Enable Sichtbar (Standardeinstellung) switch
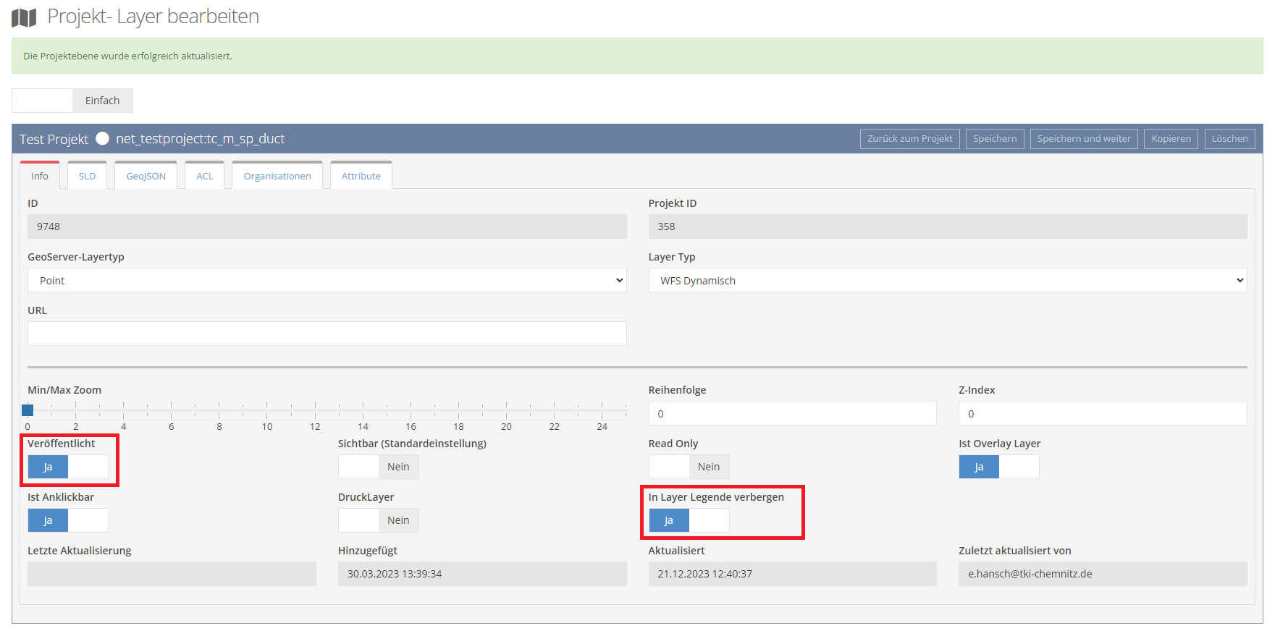Image resolution: width=1267 pixels, height=631 pixels. [x=378, y=467]
